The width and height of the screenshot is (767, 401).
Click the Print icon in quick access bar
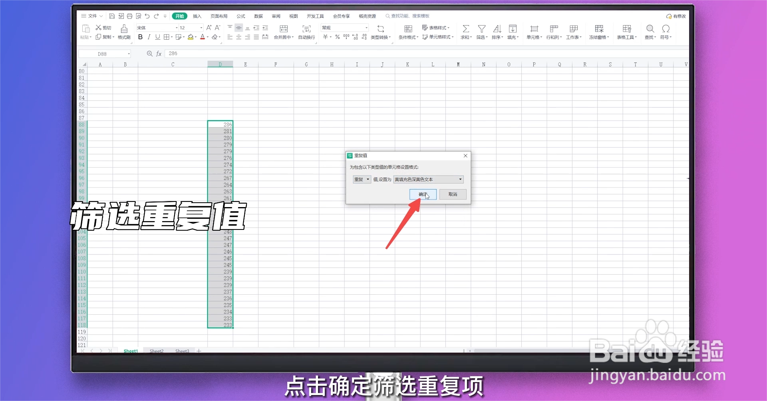point(129,16)
